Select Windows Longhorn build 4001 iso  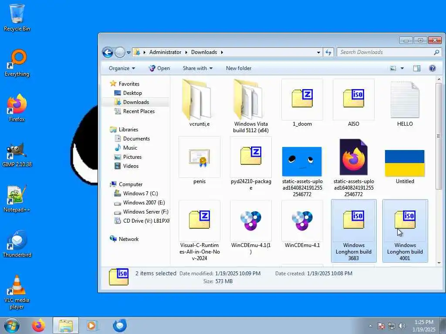(x=405, y=230)
